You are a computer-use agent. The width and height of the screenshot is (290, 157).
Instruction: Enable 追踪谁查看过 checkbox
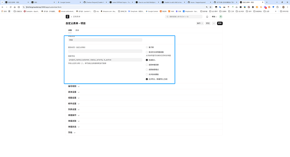[x=147, y=69]
